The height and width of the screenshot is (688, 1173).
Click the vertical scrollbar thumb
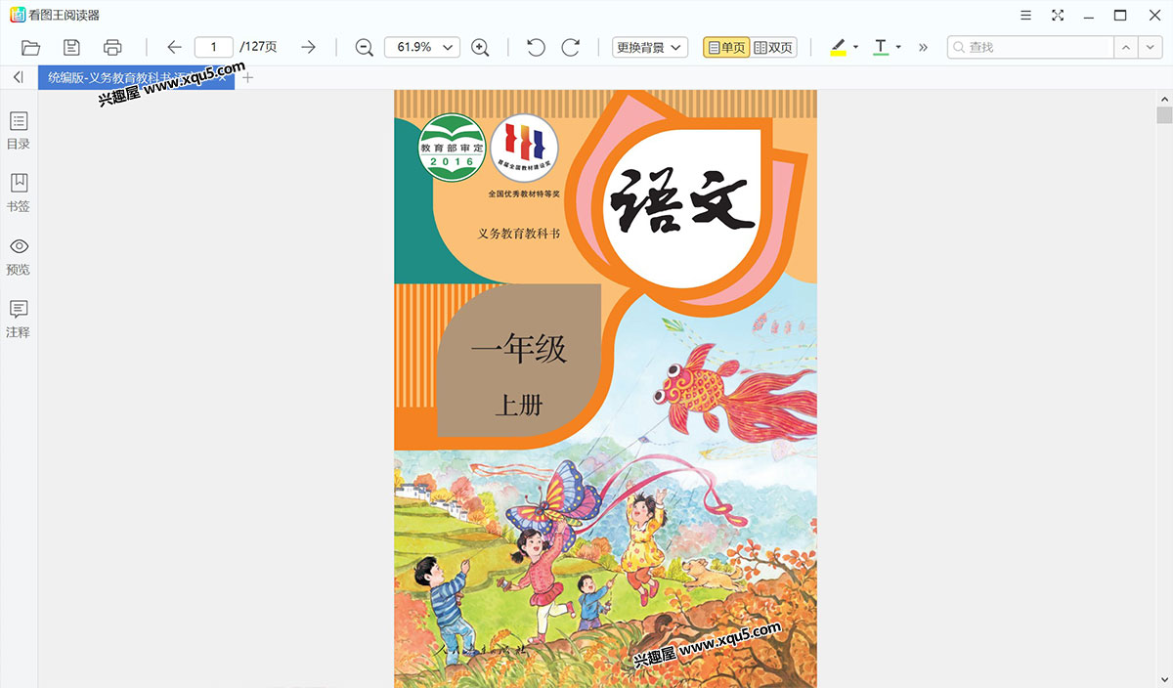[x=1164, y=116]
